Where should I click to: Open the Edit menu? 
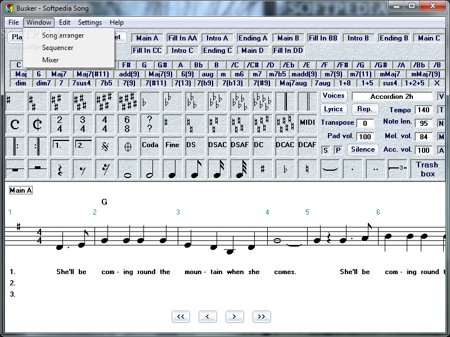pyautogui.click(x=65, y=22)
